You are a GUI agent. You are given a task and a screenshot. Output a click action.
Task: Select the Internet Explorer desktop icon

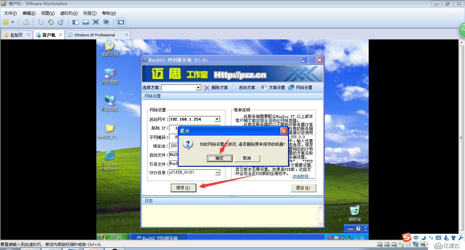(110, 160)
